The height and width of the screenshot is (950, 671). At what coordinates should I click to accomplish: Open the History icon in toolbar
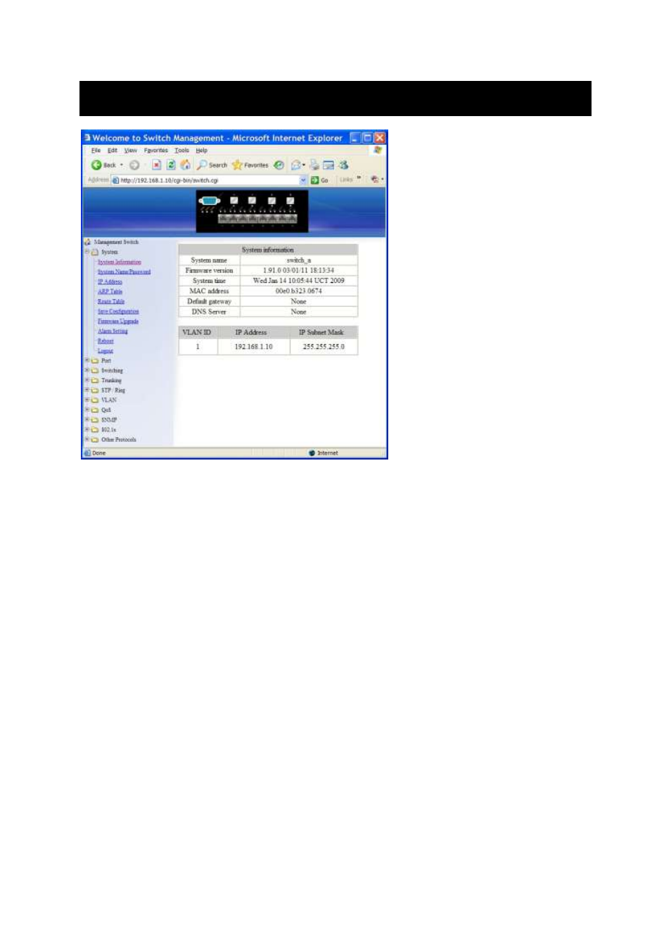click(x=279, y=165)
